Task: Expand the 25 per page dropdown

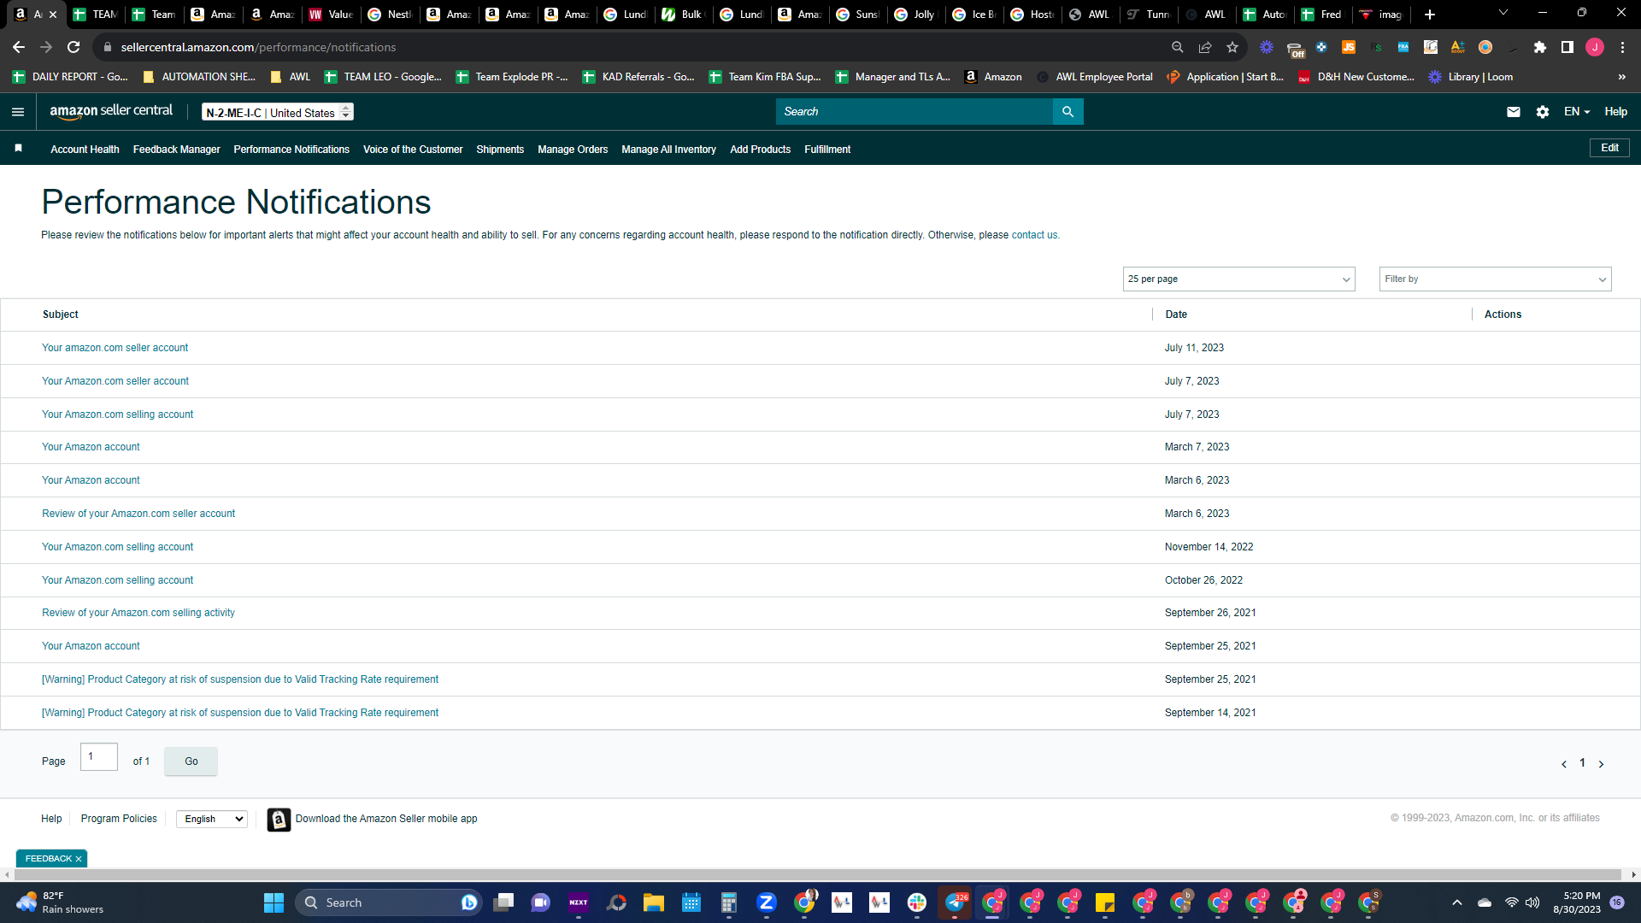Action: pos(1238,279)
